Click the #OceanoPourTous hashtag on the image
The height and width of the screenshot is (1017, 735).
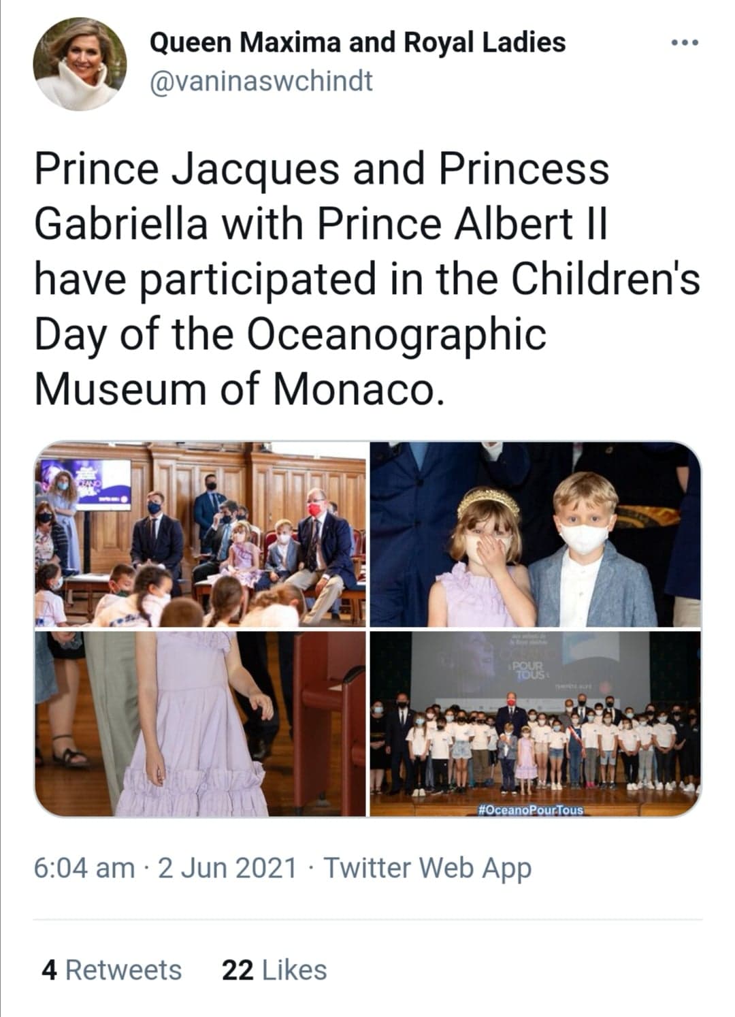tap(532, 810)
